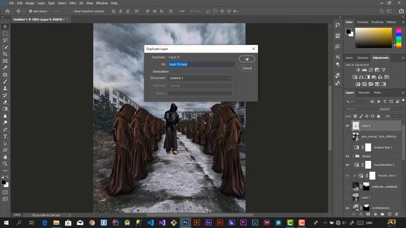Add a Brightness/Contrast adjustment

358,70
